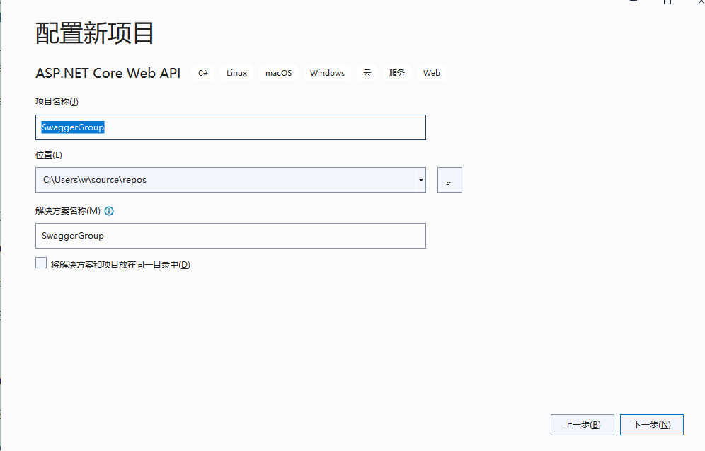The height and width of the screenshot is (451, 705).
Task: Click the C# language tag
Action: click(202, 73)
